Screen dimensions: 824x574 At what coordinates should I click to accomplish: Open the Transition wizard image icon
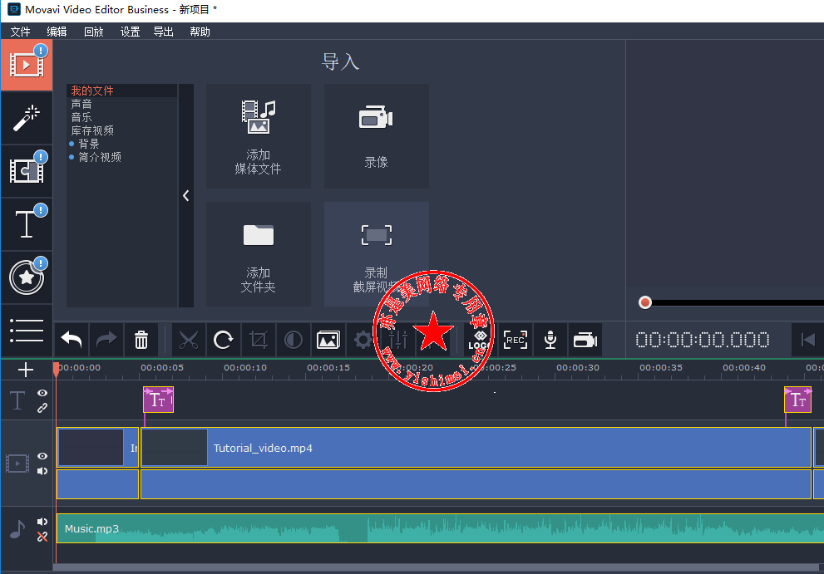click(x=328, y=341)
